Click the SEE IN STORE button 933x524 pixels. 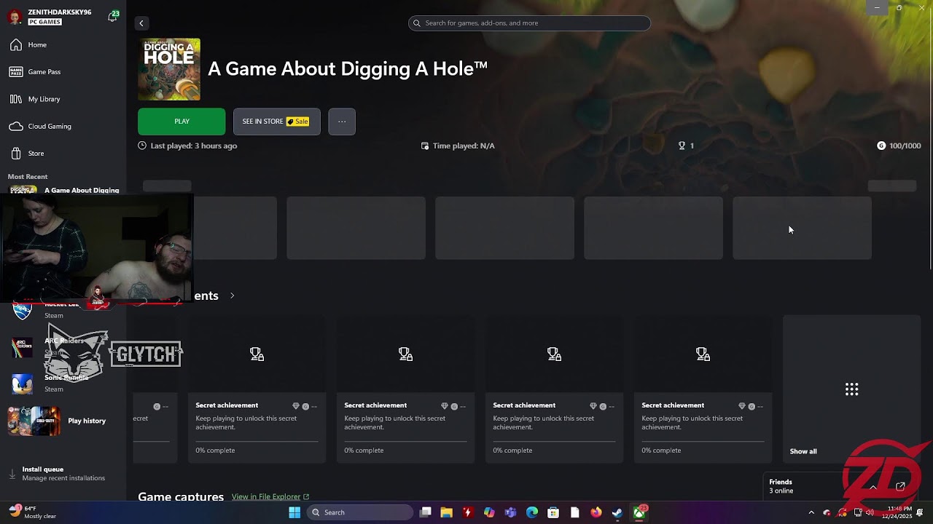[276, 122]
